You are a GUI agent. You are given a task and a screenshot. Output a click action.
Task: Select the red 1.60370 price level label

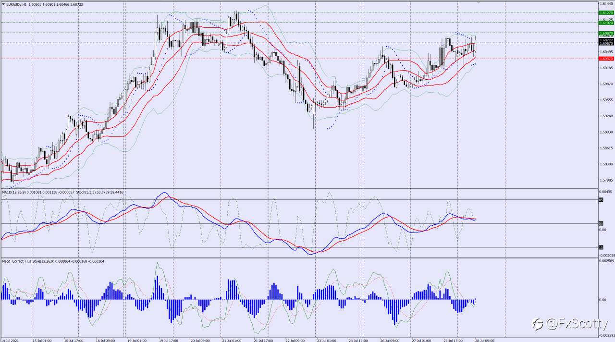(x=606, y=59)
